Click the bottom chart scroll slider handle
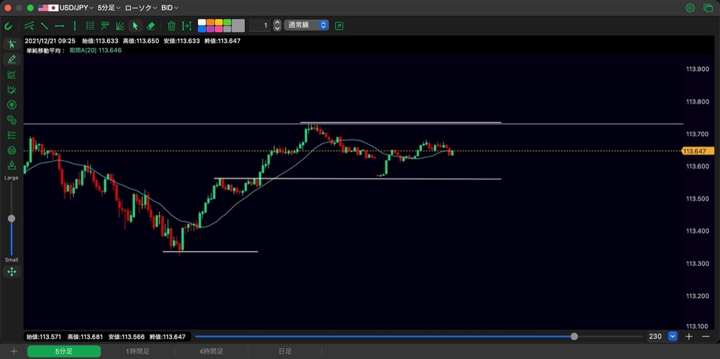720x359 pixels. [574, 336]
